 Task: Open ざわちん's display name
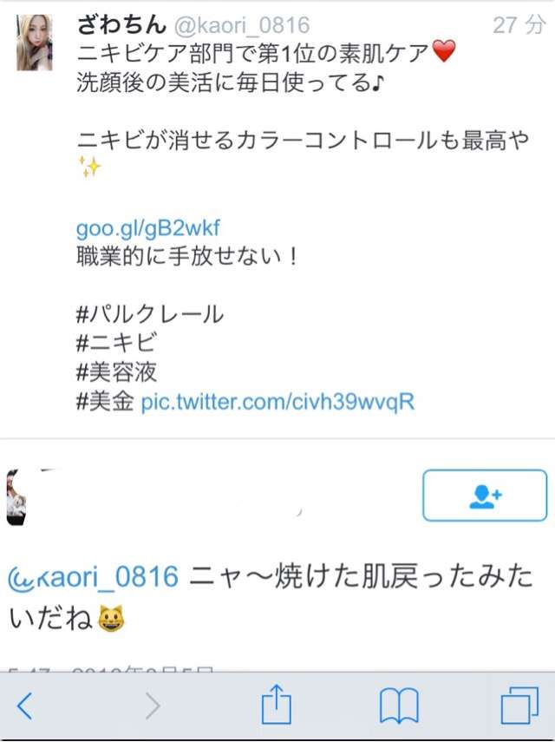pos(122,24)
